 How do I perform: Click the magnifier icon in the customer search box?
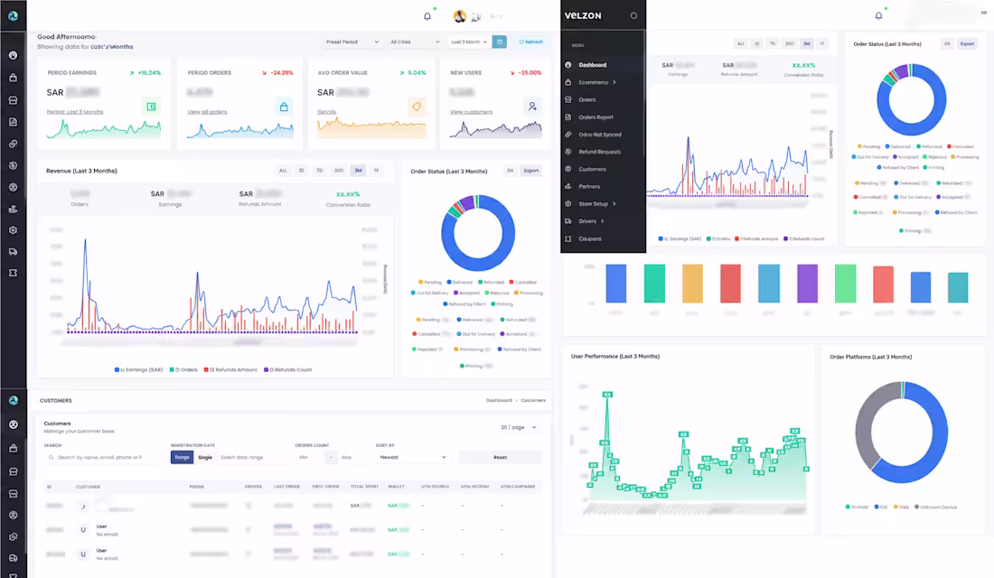52,457
